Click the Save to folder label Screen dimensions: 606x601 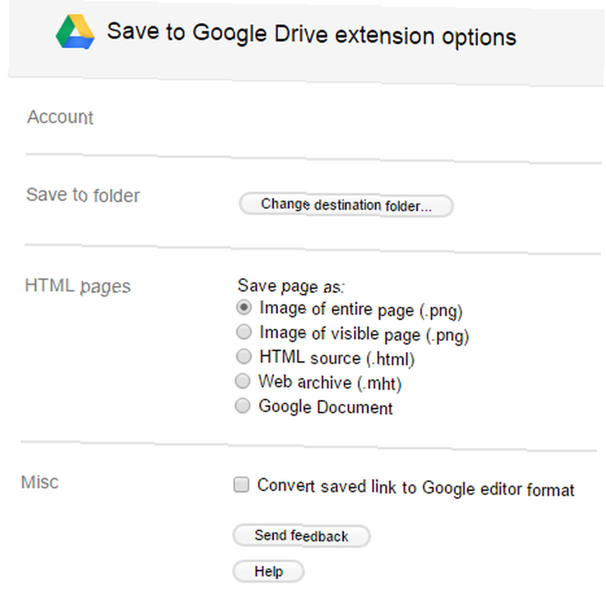pos(82,195)
